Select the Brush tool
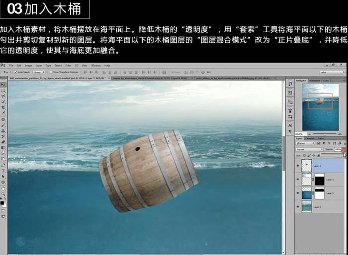Screen dimensions: 348x255 pyautogui.click(x=3, y=125)
